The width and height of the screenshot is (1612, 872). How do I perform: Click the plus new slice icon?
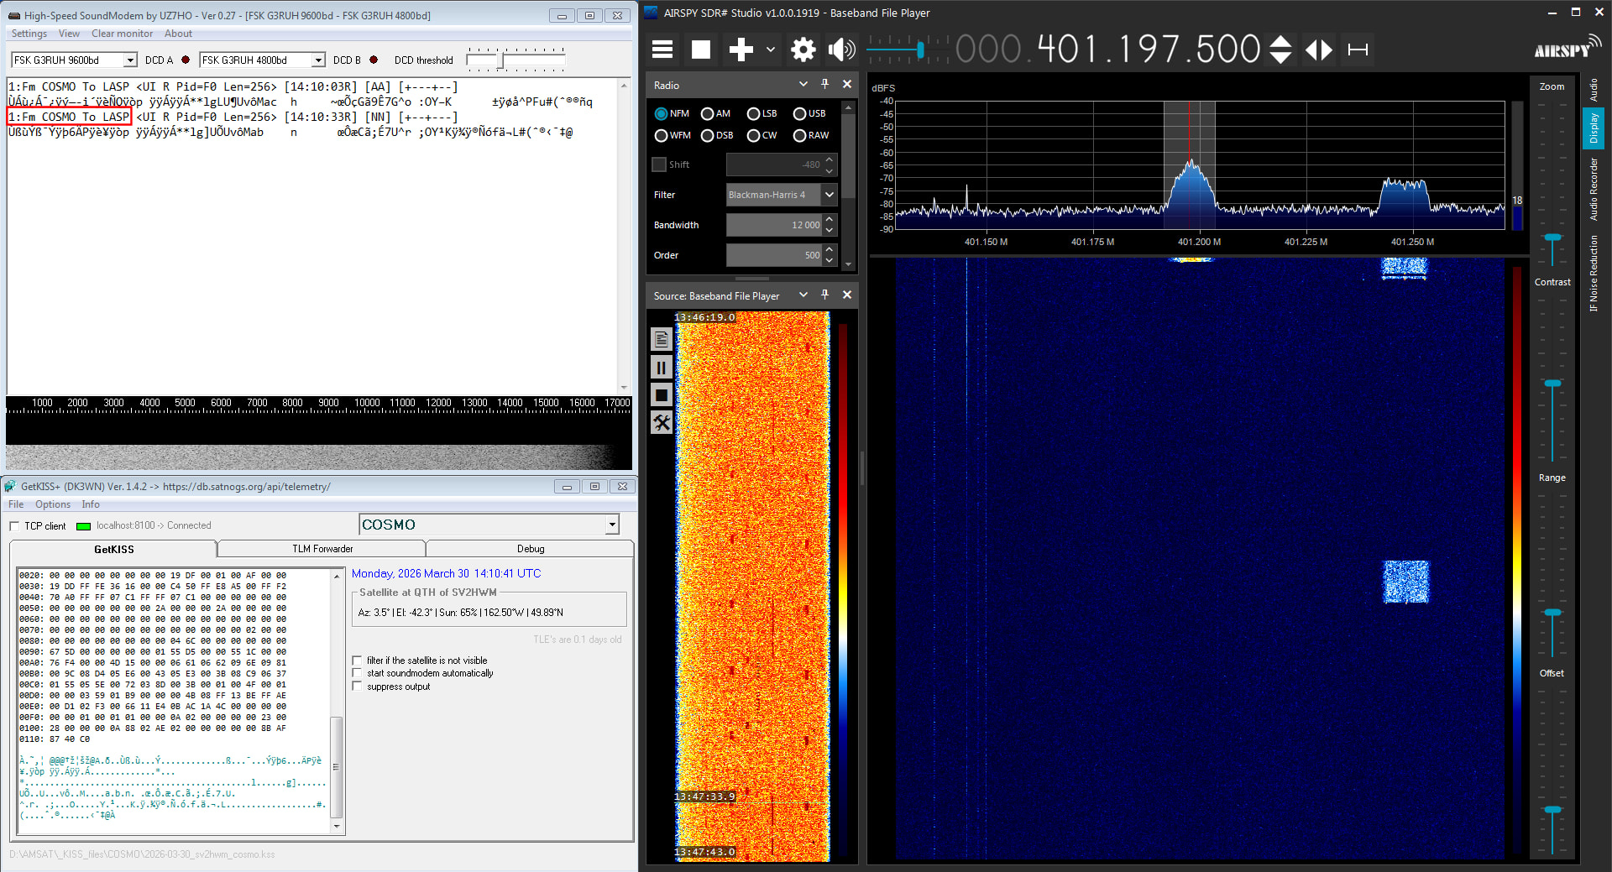pyautogui.click(x=741, y=50)
